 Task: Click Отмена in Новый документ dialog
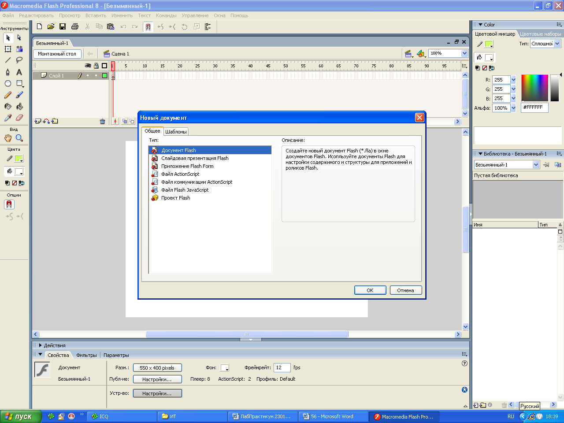point(405,290)
